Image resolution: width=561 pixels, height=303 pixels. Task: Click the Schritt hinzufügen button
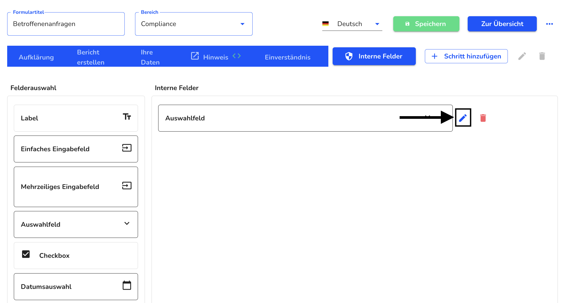[x=466, y=56]
